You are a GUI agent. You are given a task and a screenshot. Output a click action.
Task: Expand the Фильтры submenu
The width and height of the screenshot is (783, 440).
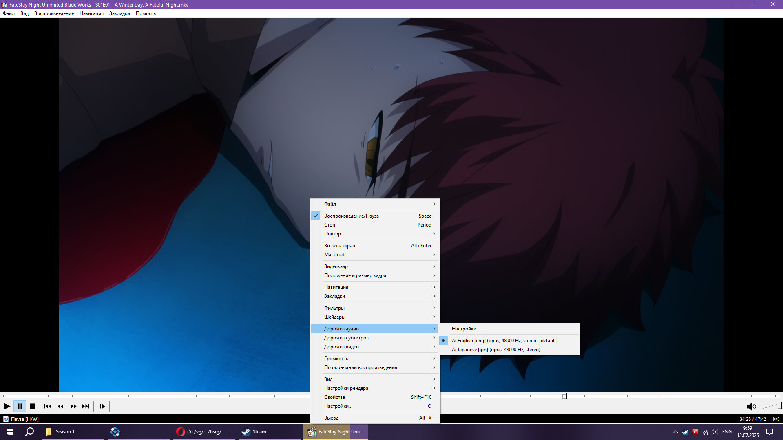pyautogui.click(x=375, y=308)
